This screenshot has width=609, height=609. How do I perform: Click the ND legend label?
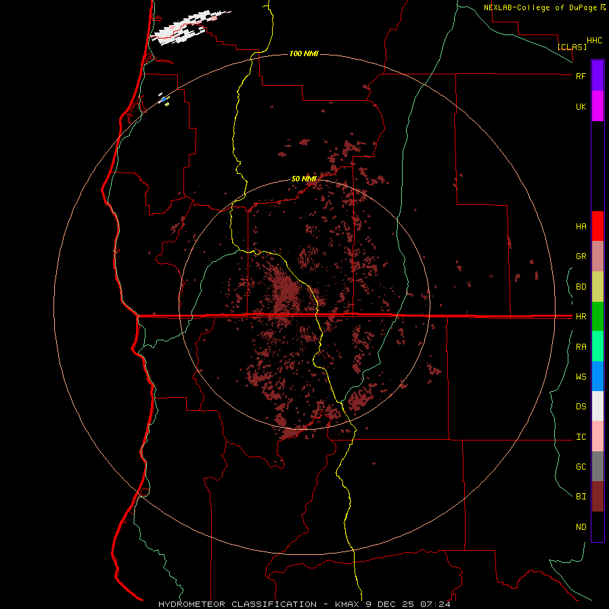tap(581, 527)
